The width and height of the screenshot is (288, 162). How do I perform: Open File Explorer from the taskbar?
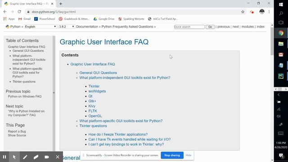pyautogui.click(x=281, y=44)
